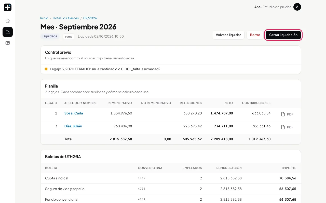Click the red Borrar button

point(255,35)
